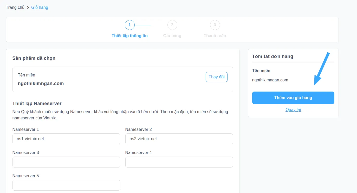The height and width of the screenshot is (193, 357).
Task: Click the Thiết lập thông tin step label
Action: click(x=129, y=36)
